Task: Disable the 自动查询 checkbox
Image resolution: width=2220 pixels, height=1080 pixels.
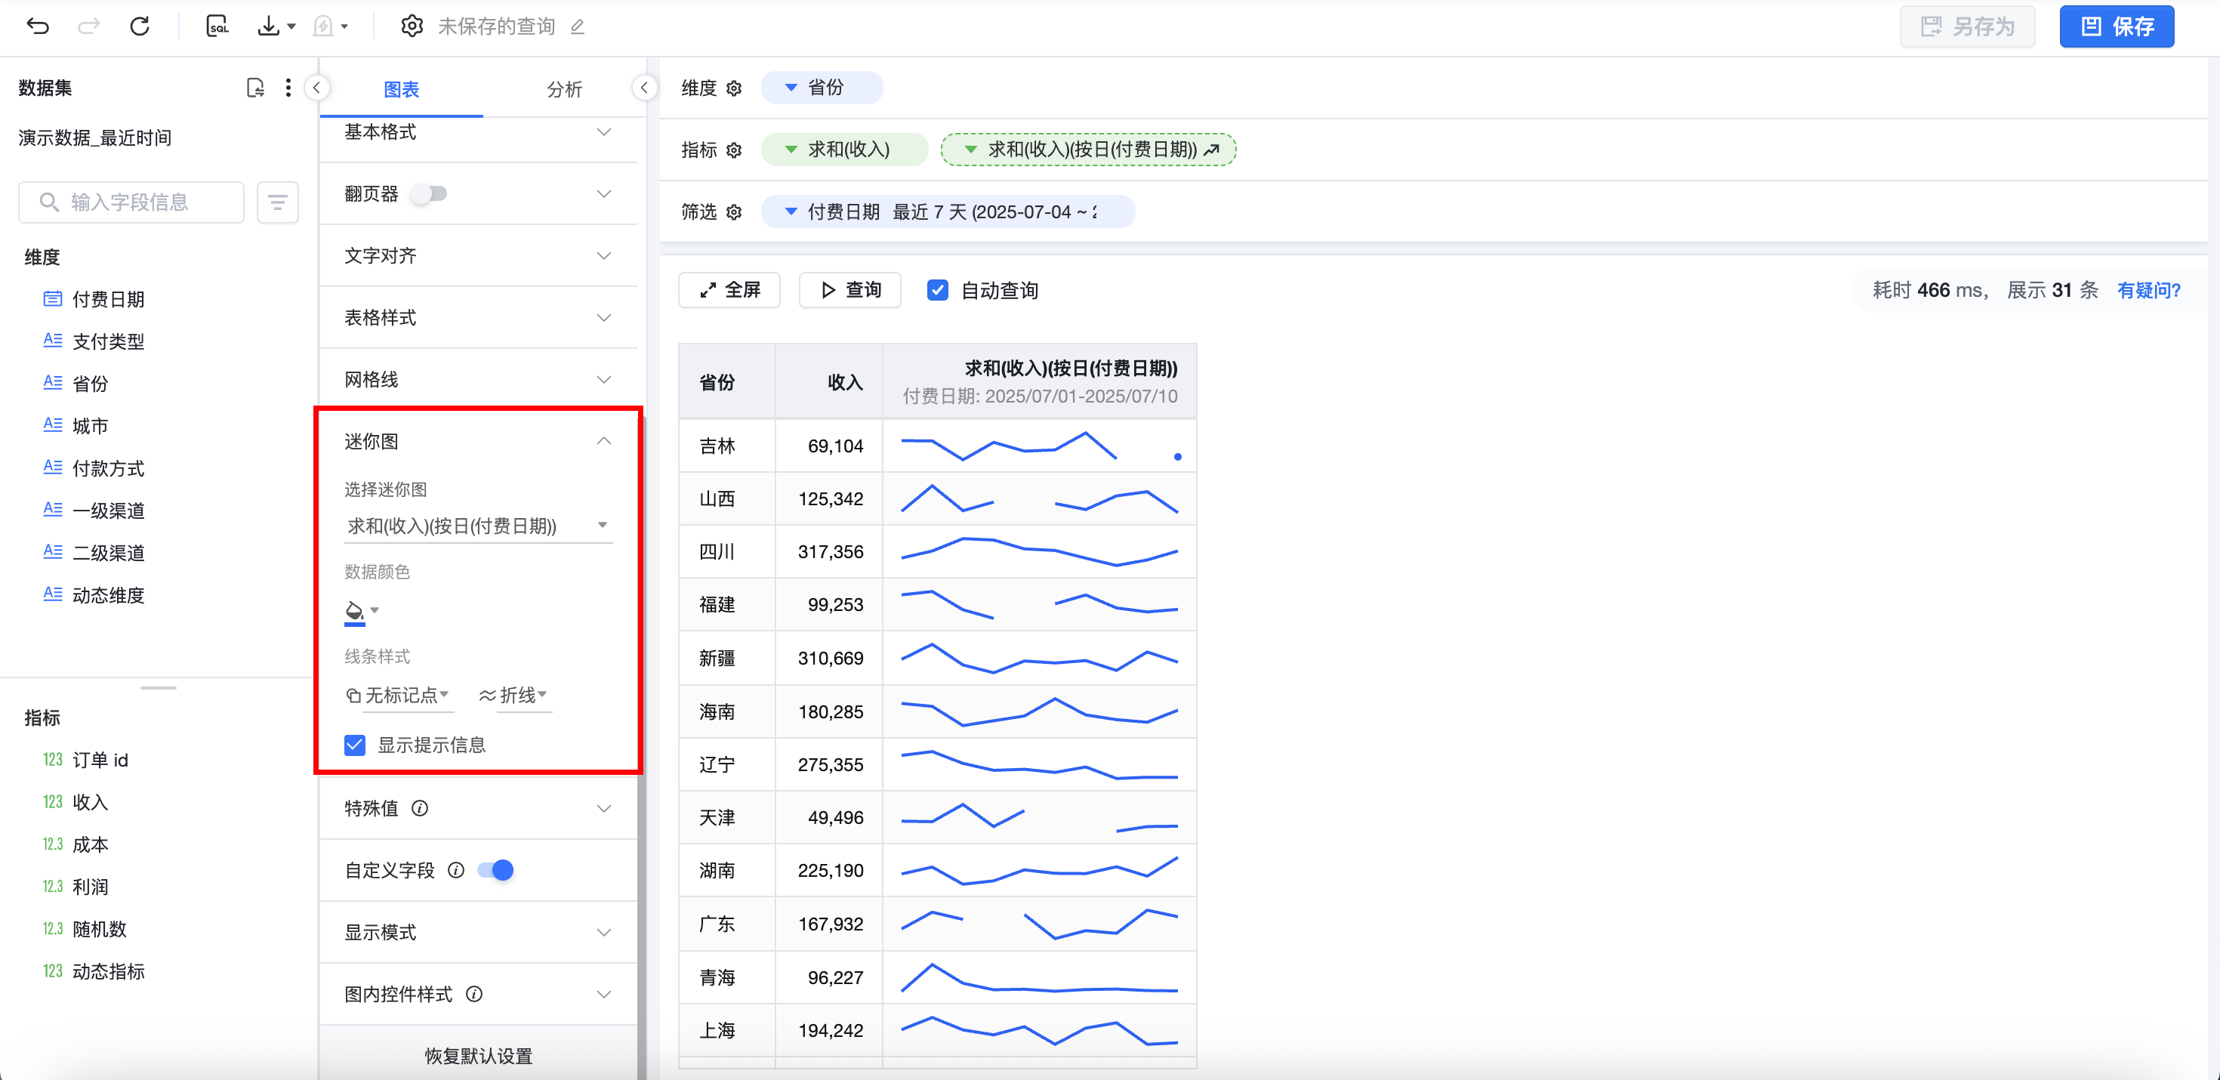Action: [938, 289]
